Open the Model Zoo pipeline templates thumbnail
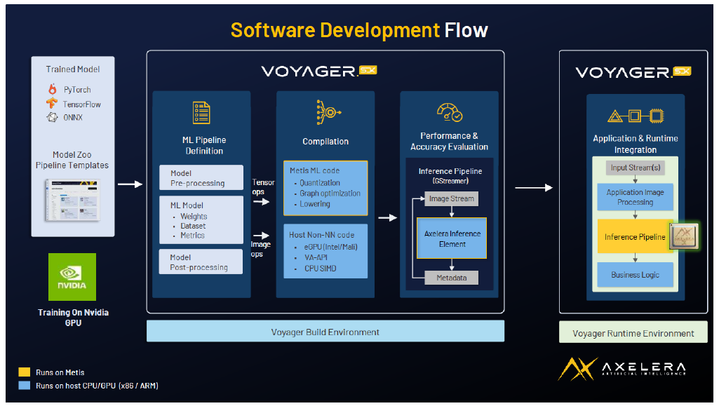This screenshot has width=719, height=406. click(73, 202)
